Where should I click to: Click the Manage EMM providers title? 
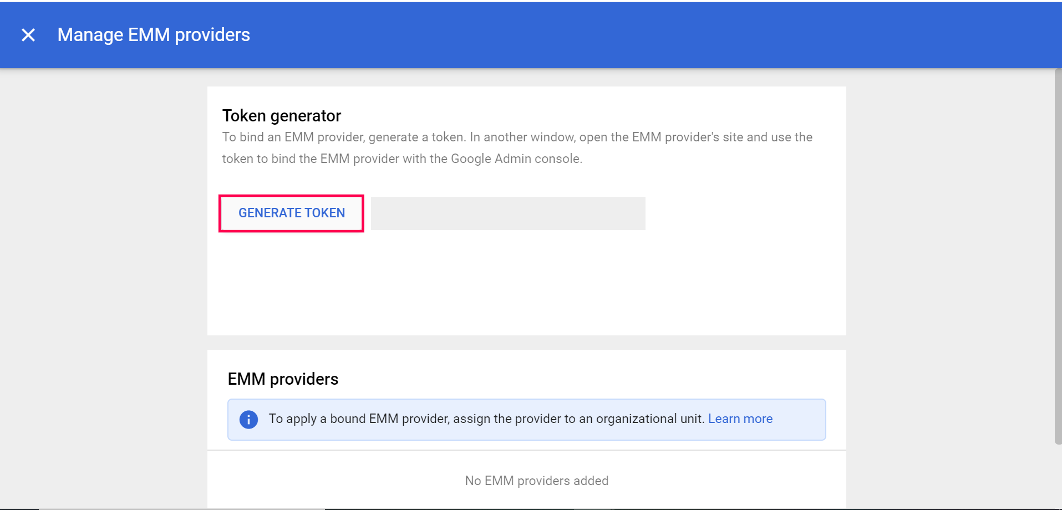pos(154,35)
